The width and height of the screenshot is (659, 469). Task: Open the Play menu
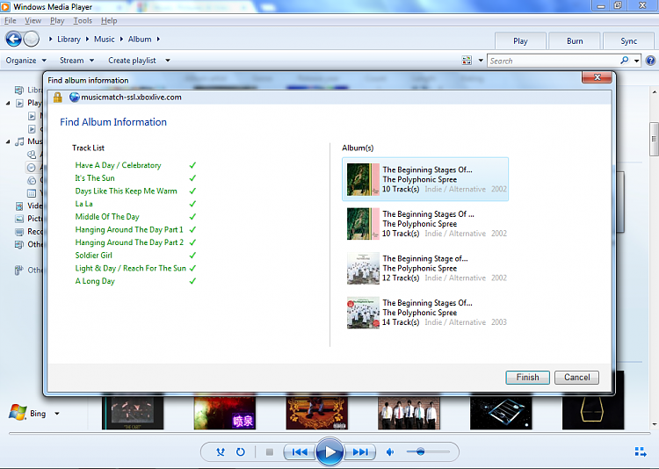click(57, 20)
